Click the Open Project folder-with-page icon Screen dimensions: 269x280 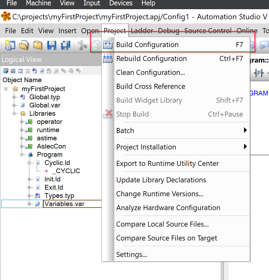pyautogui.click(x=24, y=45)
